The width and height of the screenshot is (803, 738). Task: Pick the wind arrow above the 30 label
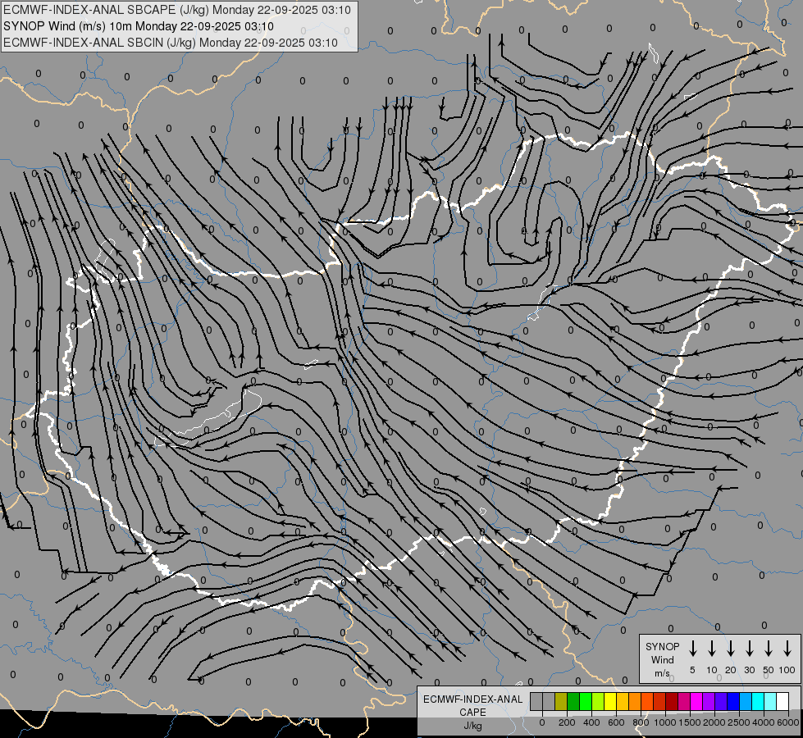click(749, 649)
